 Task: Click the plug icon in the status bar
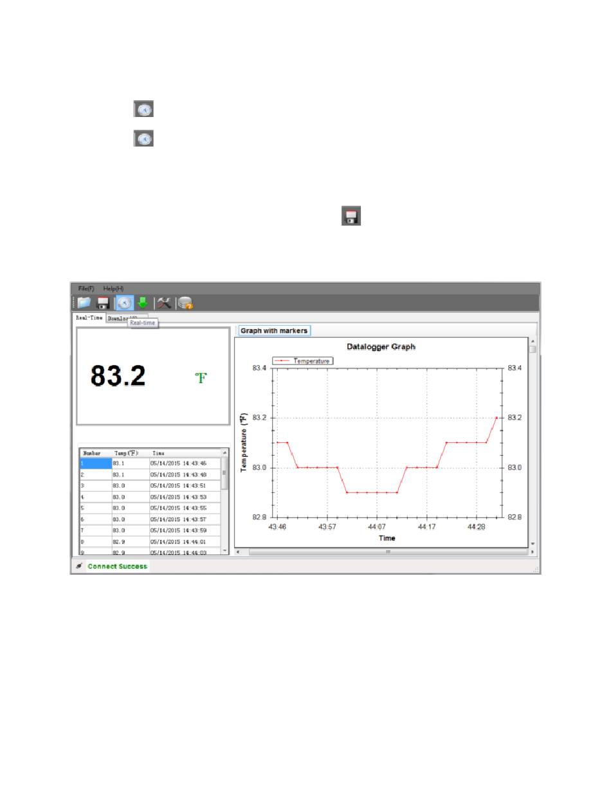tap(79, 566)
